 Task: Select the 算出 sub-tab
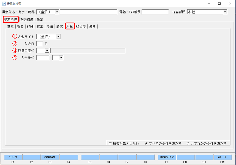40,26
